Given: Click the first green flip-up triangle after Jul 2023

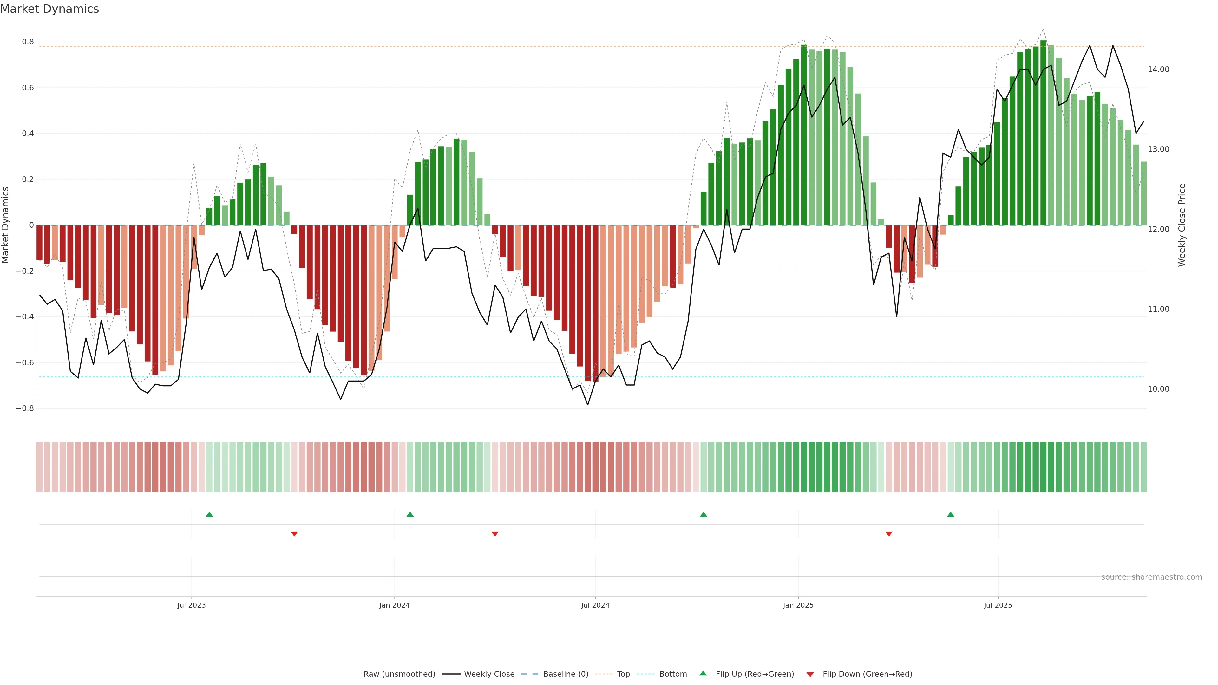Looking at the screenshot, I should pyautogui.click(x=209, y=514).
